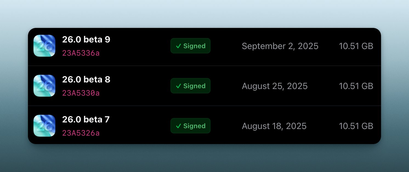Click the 10.51 GB size for beta 7
Viewport: 409px width, 172px height.
coord(356,126)
